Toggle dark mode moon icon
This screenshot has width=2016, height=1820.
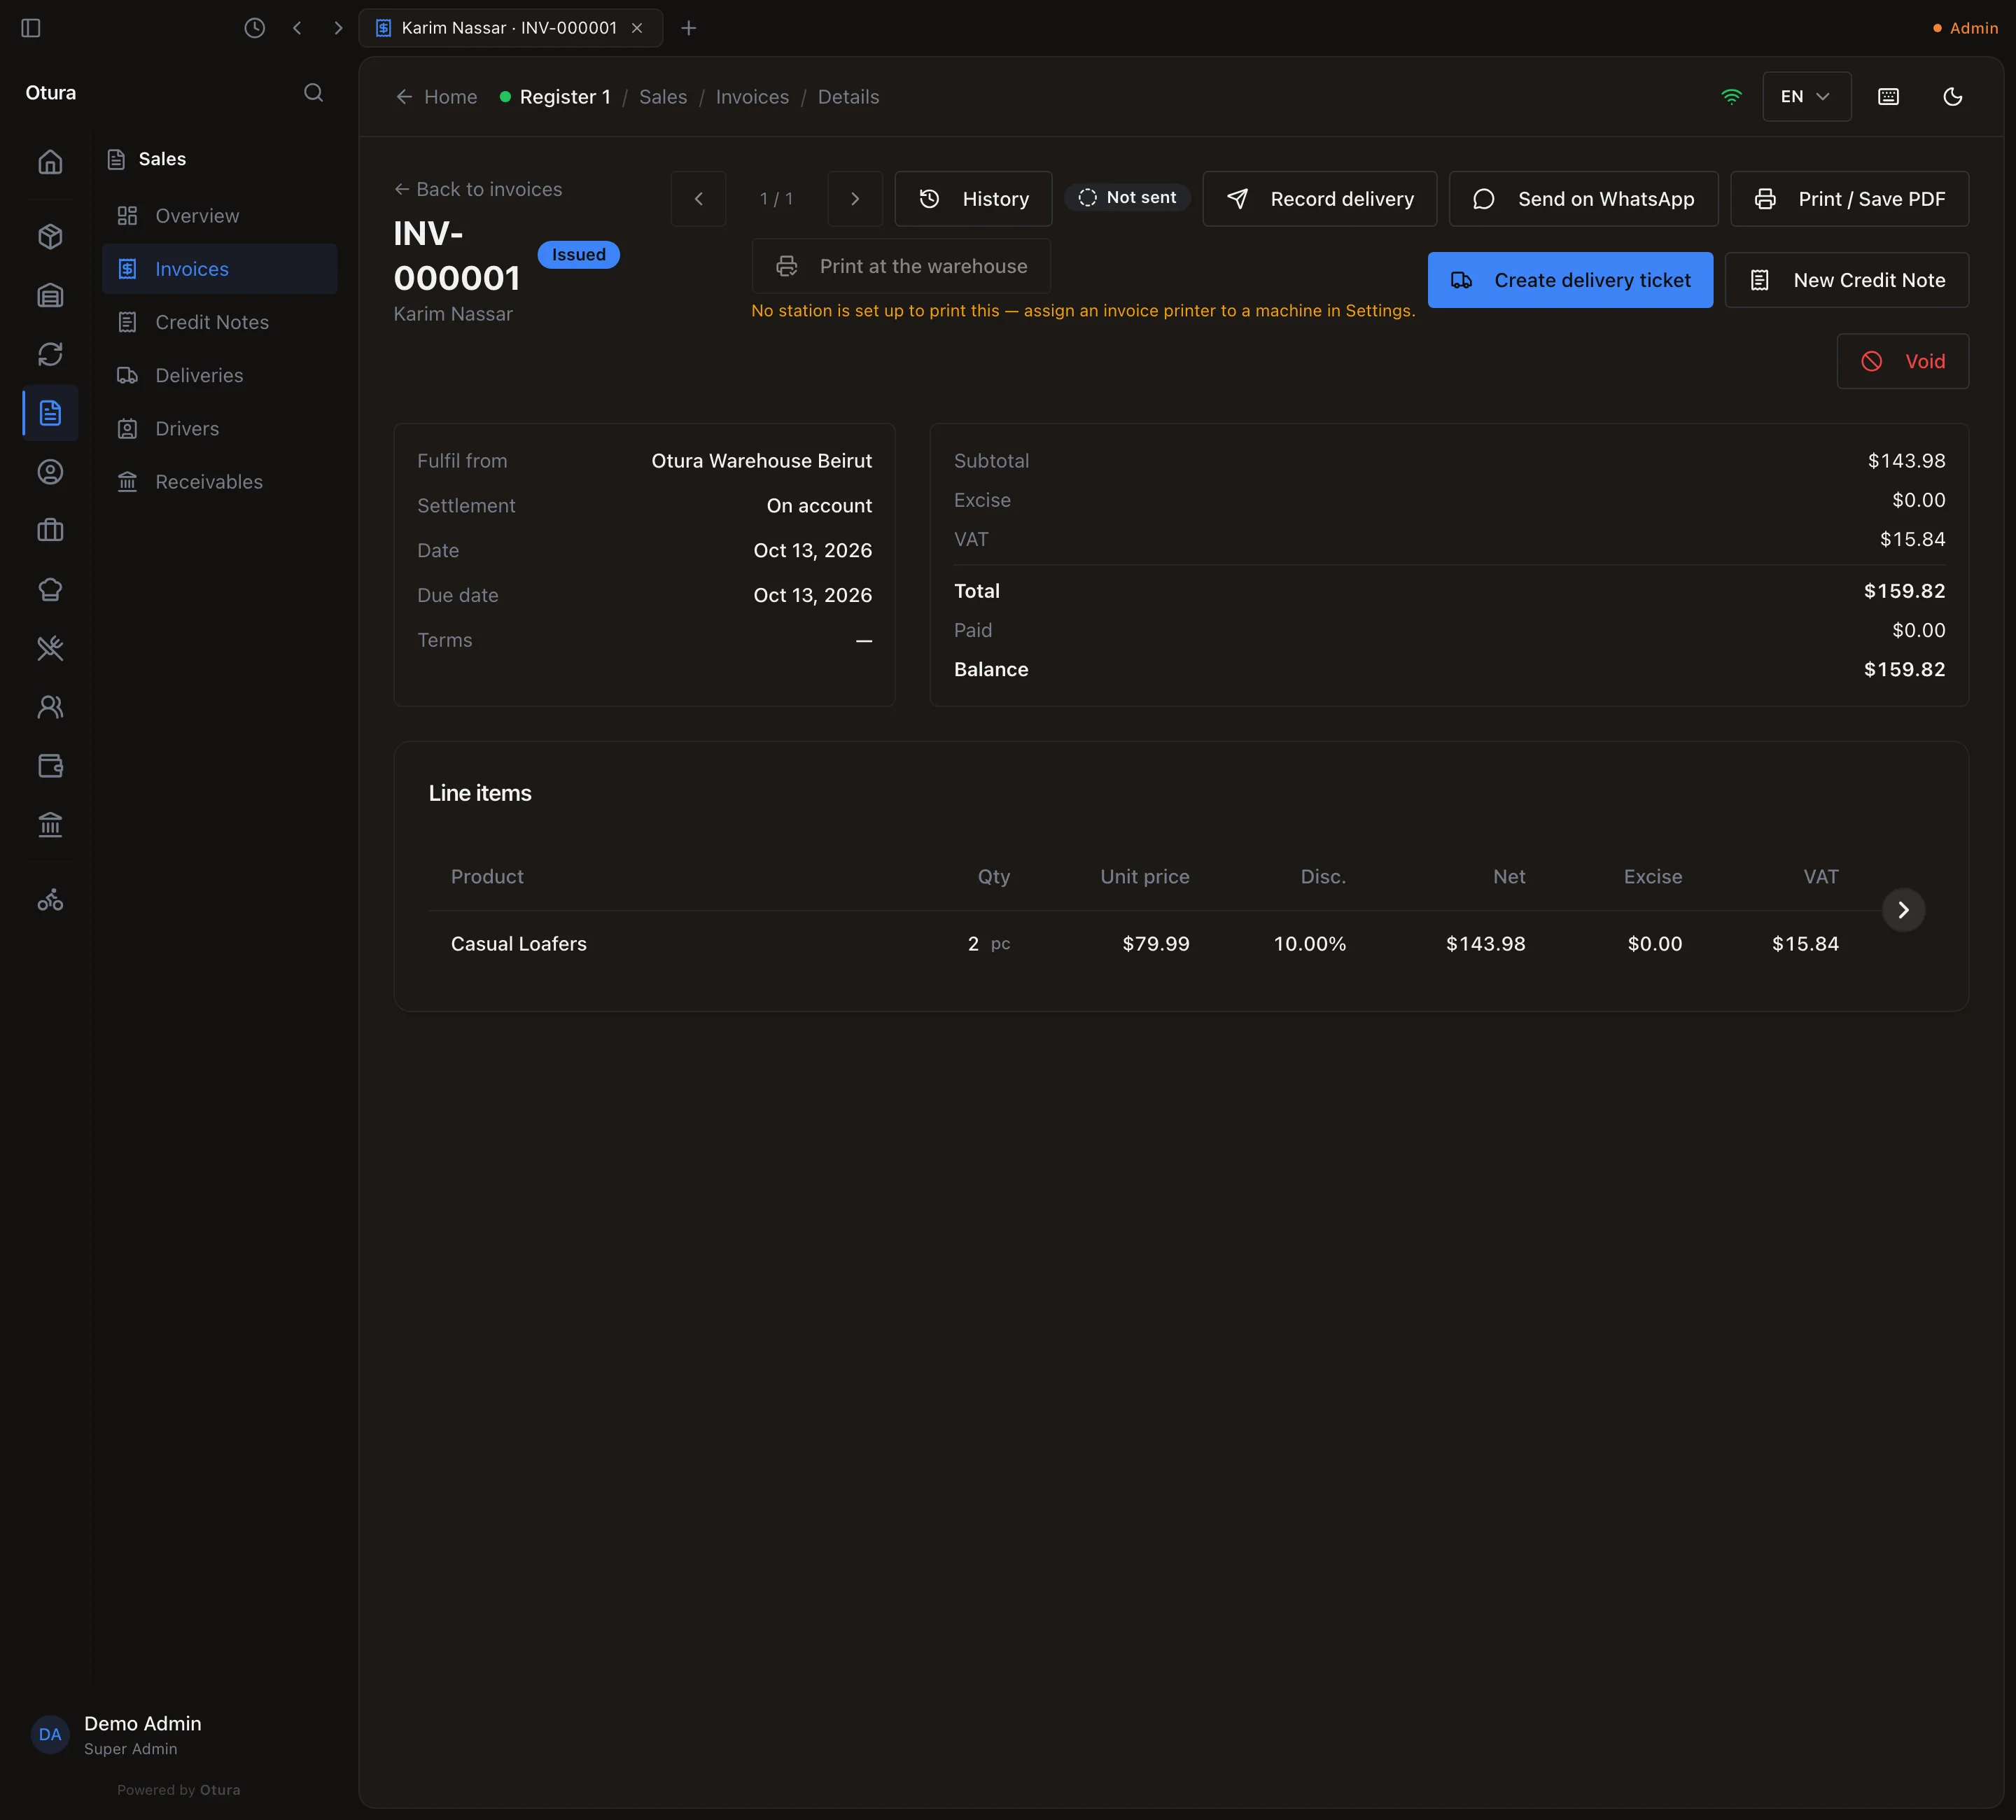coord(1952,97)
